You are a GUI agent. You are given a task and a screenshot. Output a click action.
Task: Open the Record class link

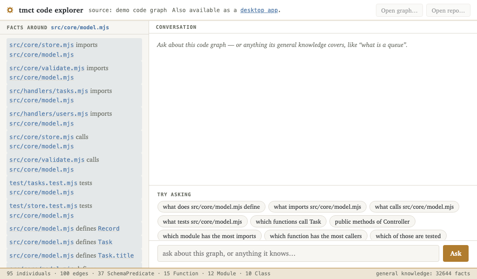tap(109, 229)
